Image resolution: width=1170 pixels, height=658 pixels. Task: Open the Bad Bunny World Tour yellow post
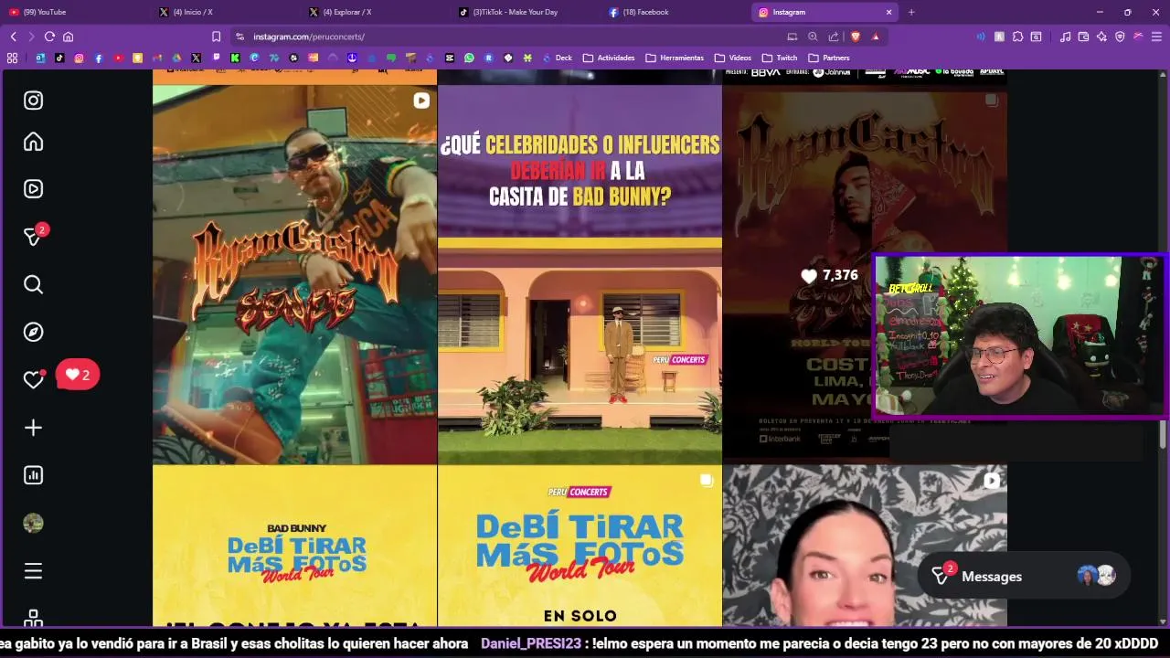(x=294, y=547)
